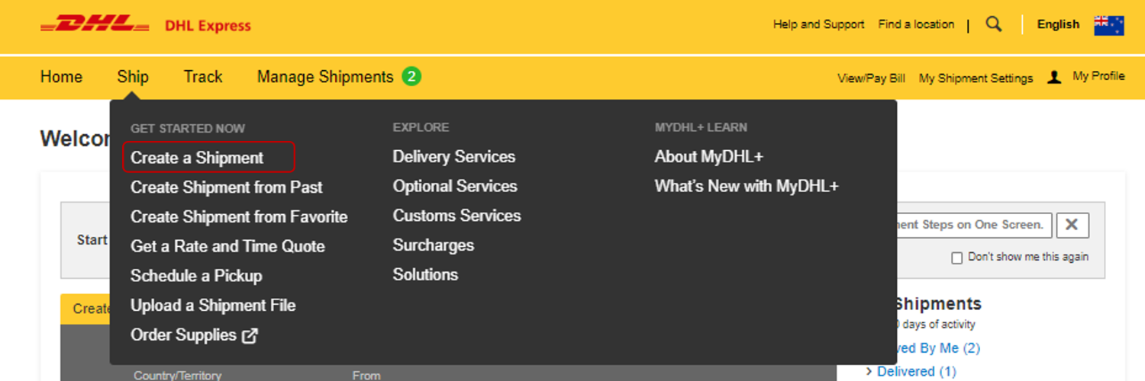This screenshot has height=381, width=1145.
Task: Click the Find a location link
Action: pyautogui.click(x=916, y=24)
